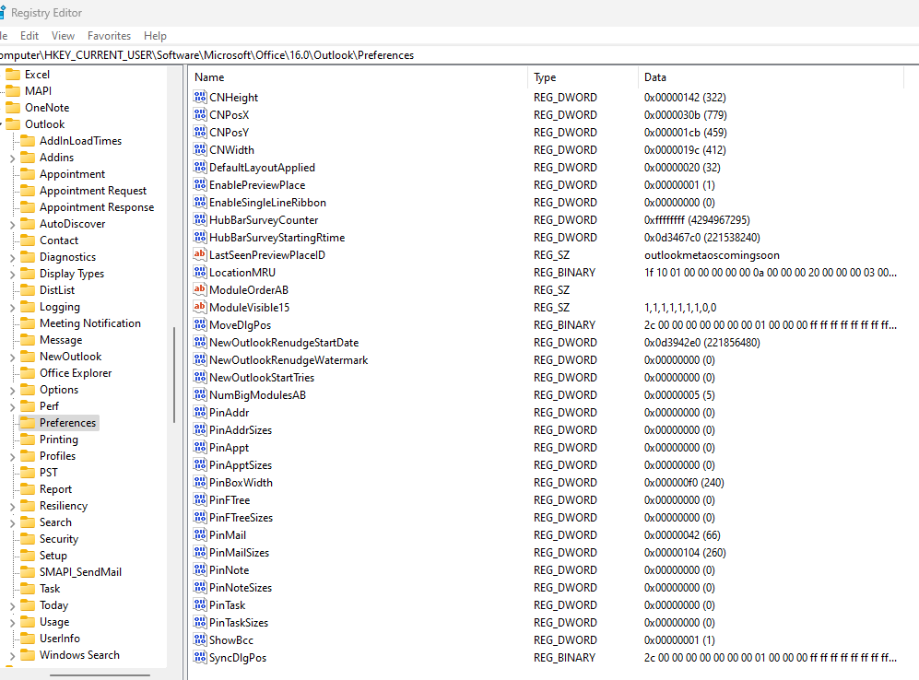
Task: Click the NumBigModulesAB value icon
Action: click(200, 394)
